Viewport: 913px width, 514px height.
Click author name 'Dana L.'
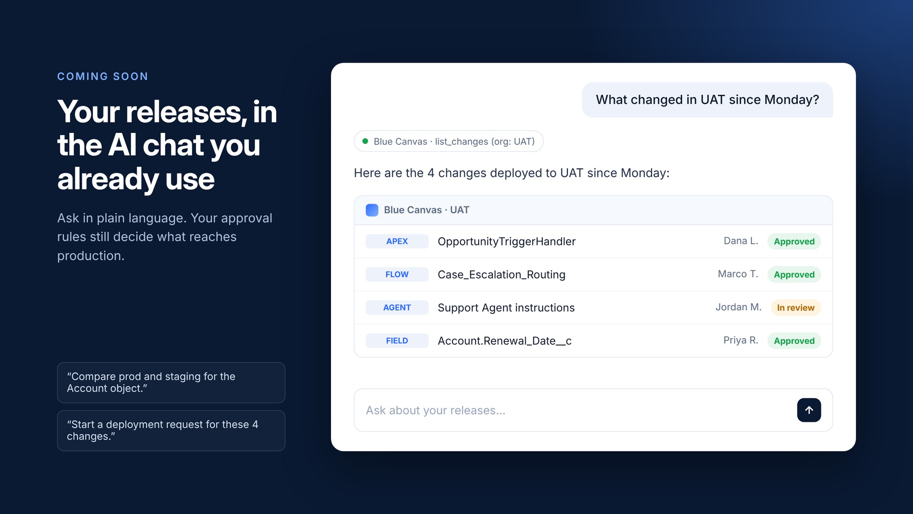740,241
